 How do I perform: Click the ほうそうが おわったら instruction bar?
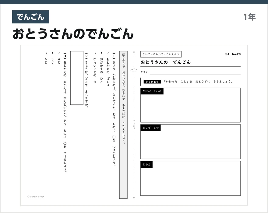[123, 125]
